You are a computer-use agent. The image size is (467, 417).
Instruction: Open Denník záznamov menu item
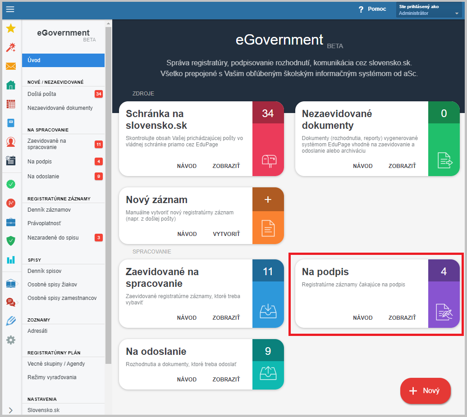[63, 210]
